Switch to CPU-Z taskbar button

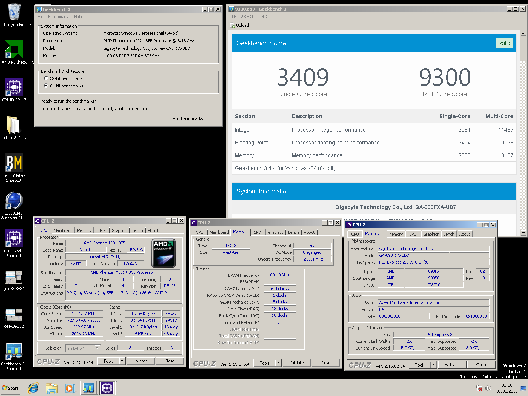107,388
